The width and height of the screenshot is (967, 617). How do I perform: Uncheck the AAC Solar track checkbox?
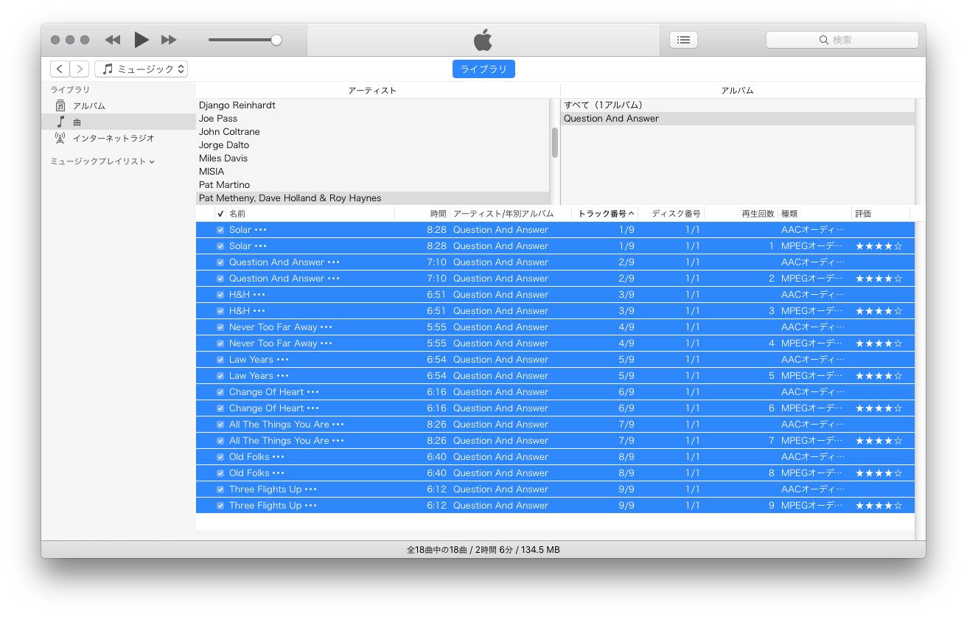[220, 230]
